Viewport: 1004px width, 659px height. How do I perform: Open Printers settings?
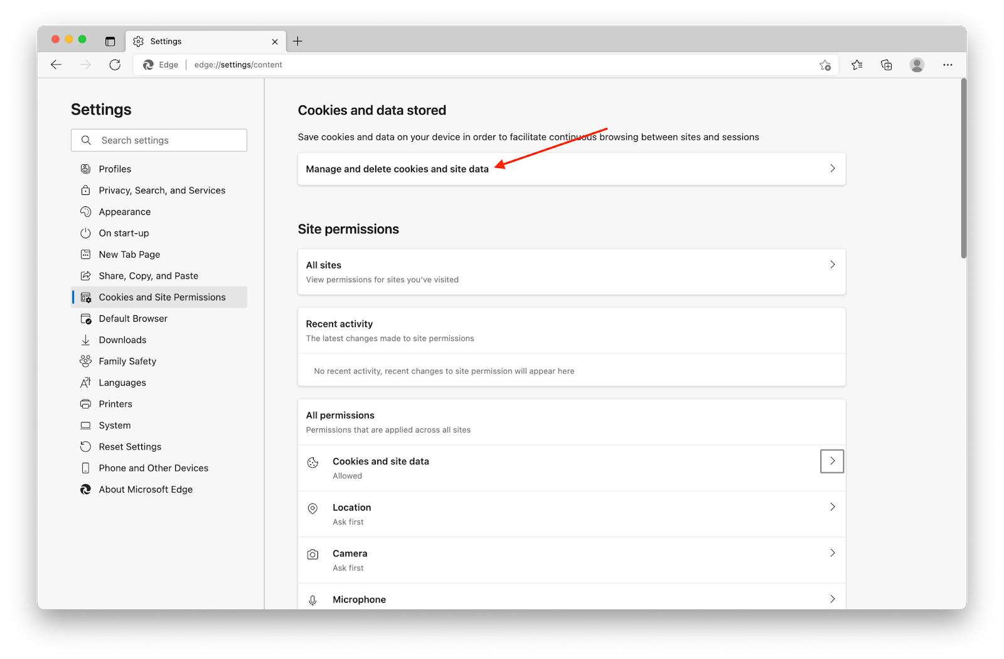click(x=159, y=404)
